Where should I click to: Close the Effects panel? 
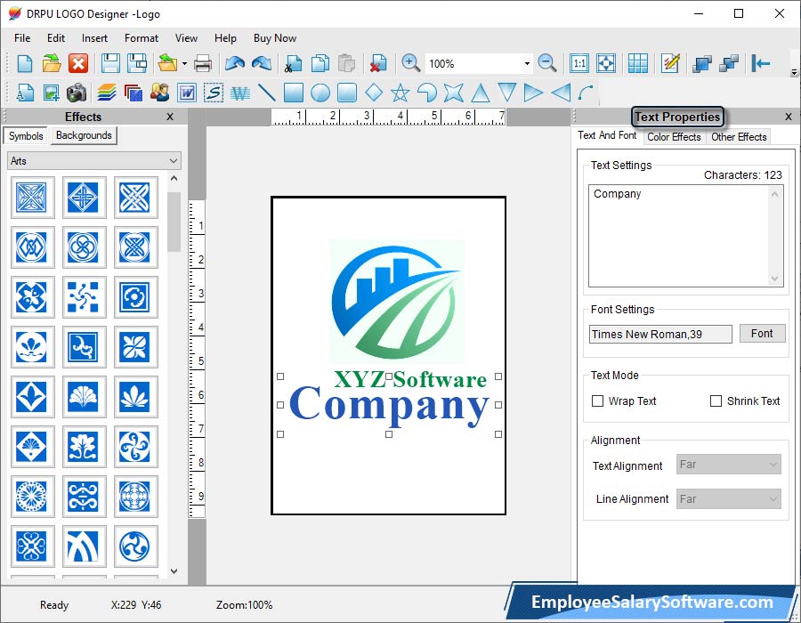170,117
